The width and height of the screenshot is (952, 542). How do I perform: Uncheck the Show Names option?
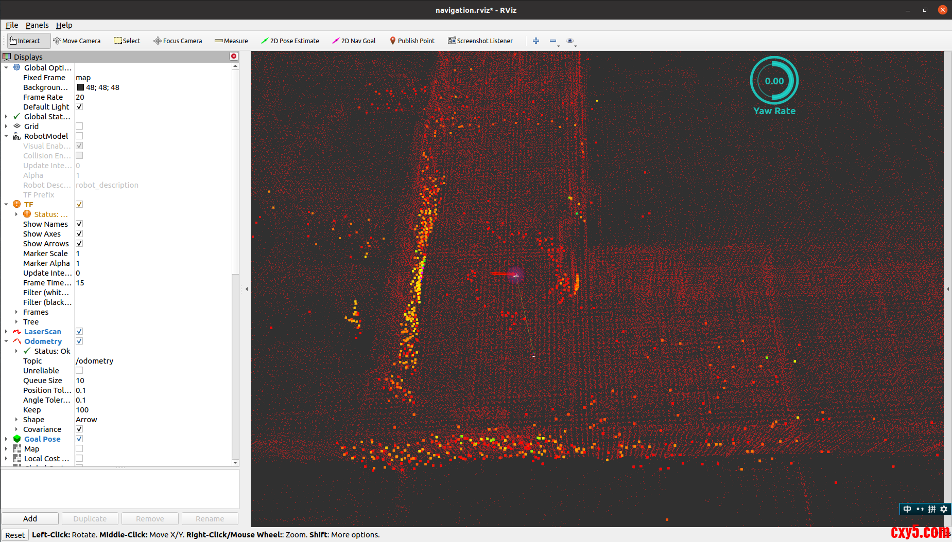[x=79, y=224]
